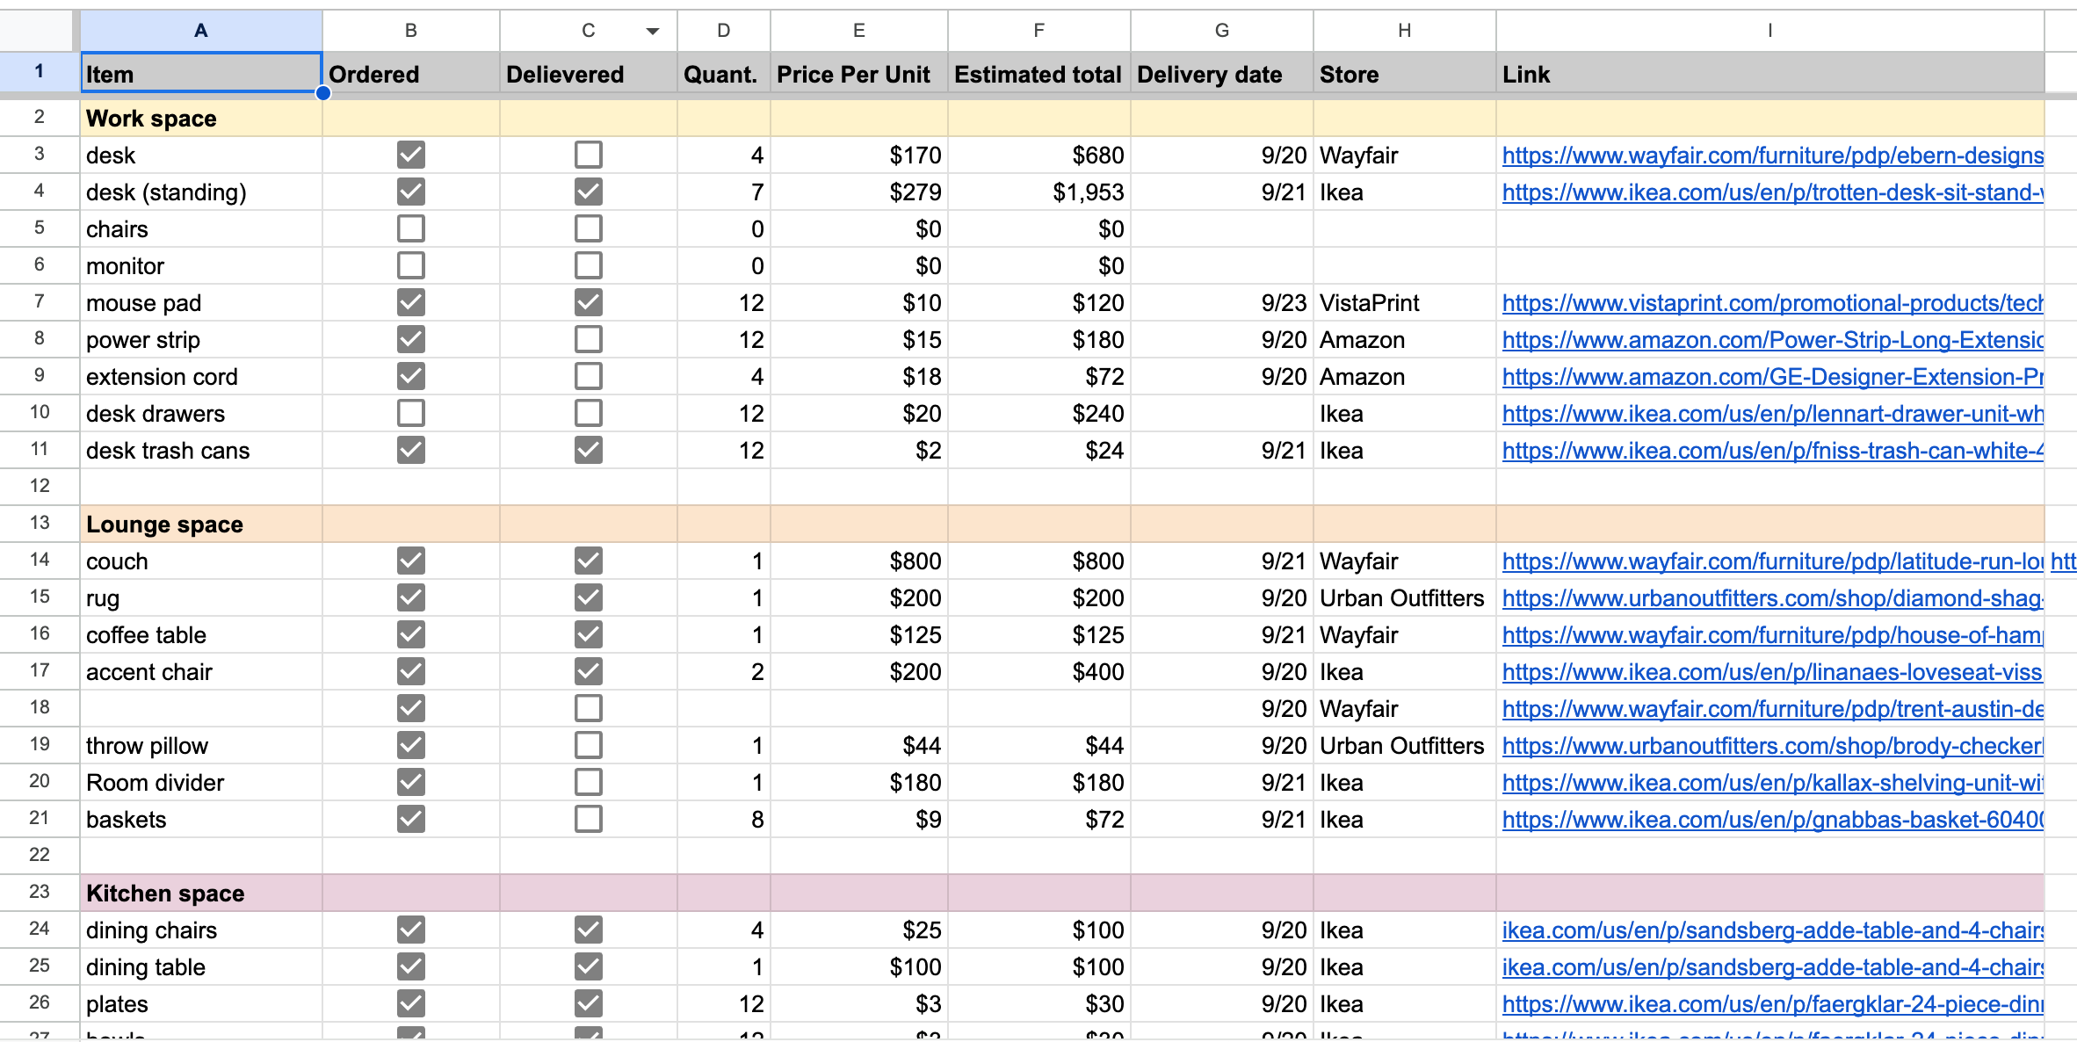Check Delivered box for baskets
Image resolution: width=2077 pixels, height=1042 pixels.
pos(588,819)
